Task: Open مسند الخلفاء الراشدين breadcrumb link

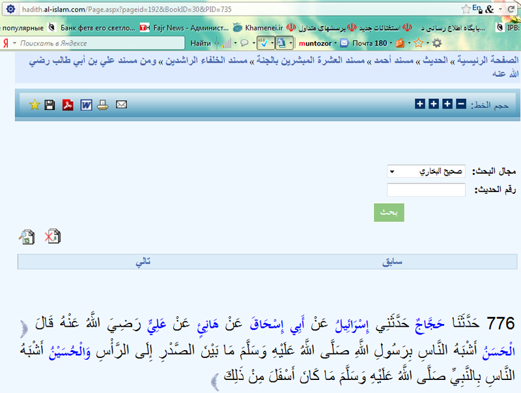Action: [206, 61]
